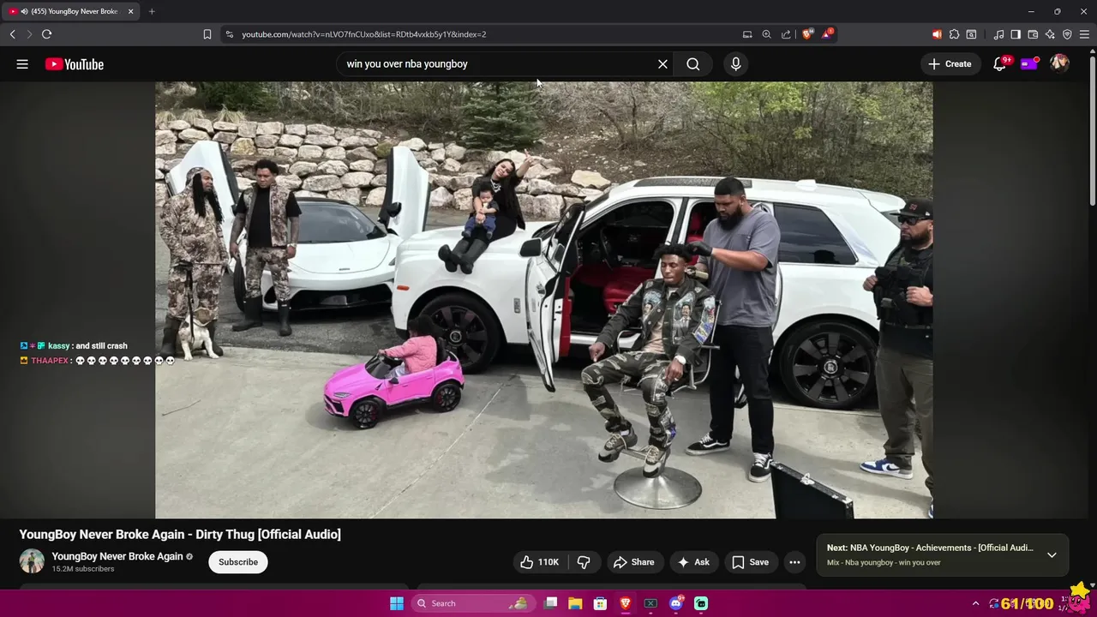
Task: Open YouTube notifications bell
Action: (999, 64)
